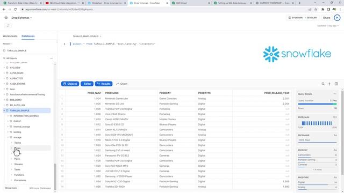Search the results with magnifier icon
Image resolution: width=344 pixels, height=193 pixels.
[x=323, y=84]
